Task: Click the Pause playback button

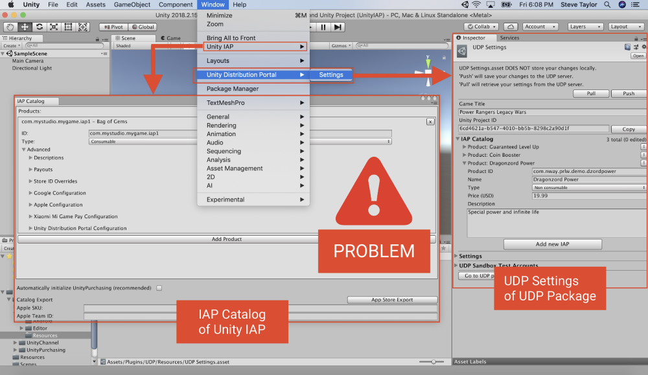Action: coord(323,27)
